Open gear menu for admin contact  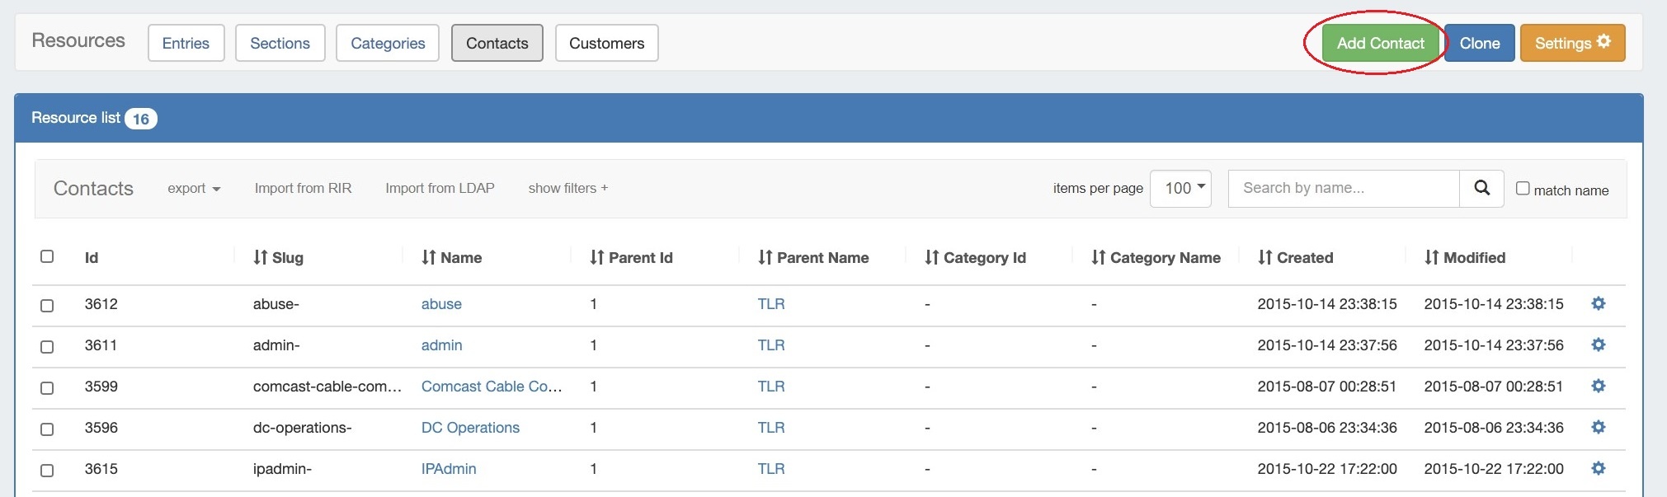[1598, 345]
